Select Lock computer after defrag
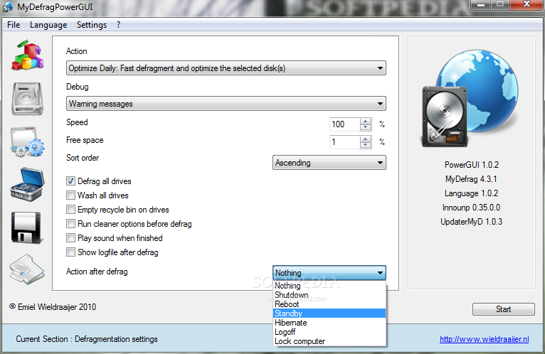Image resolution: width=545 pixels, height=354 pixels. tap(329, 341)
